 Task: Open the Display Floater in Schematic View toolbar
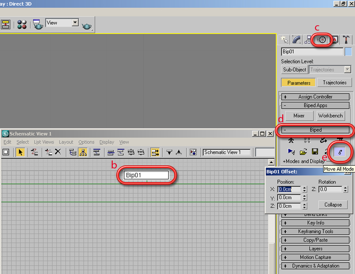tap(6, 152)
